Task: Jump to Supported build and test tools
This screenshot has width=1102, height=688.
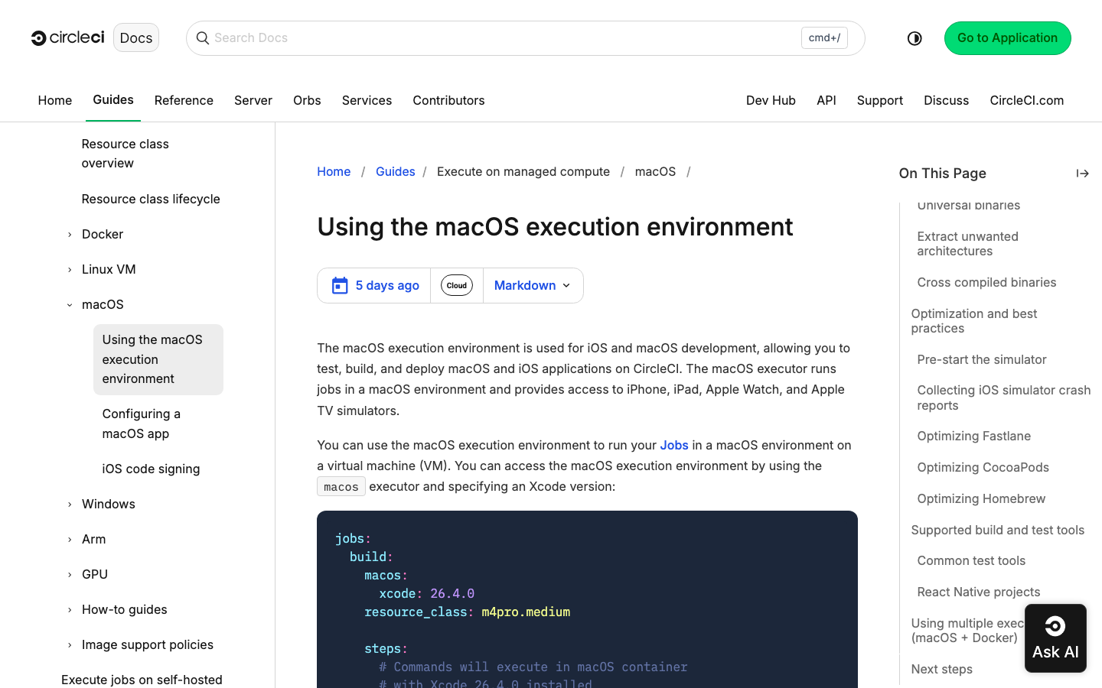Action: tap(997, 530)
